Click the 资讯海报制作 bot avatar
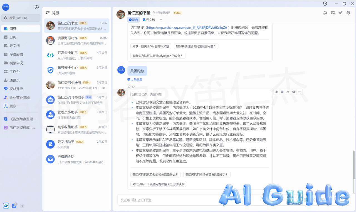Screen dimensions: 356x212 50,40
